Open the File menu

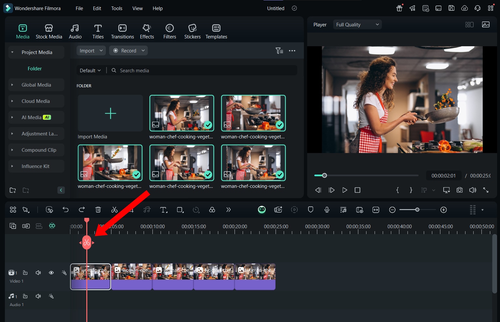tap(79, 8)
